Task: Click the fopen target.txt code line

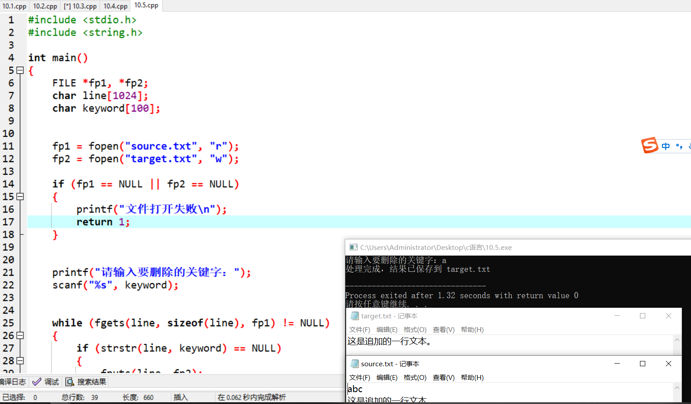Action: (x=146, y=159)
